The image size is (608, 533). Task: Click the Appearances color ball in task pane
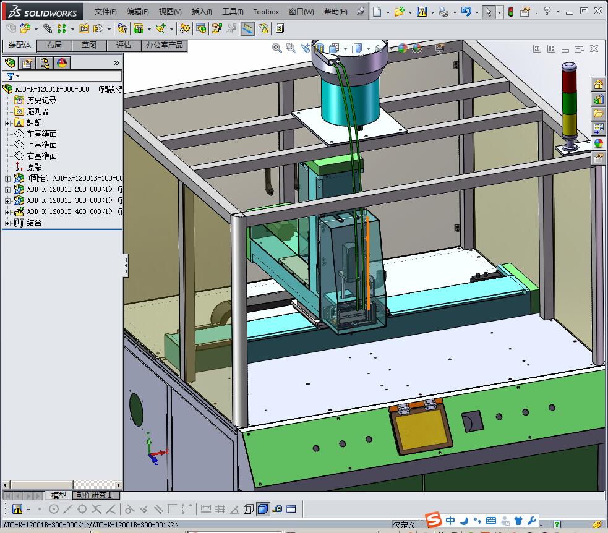pos(598,143)
